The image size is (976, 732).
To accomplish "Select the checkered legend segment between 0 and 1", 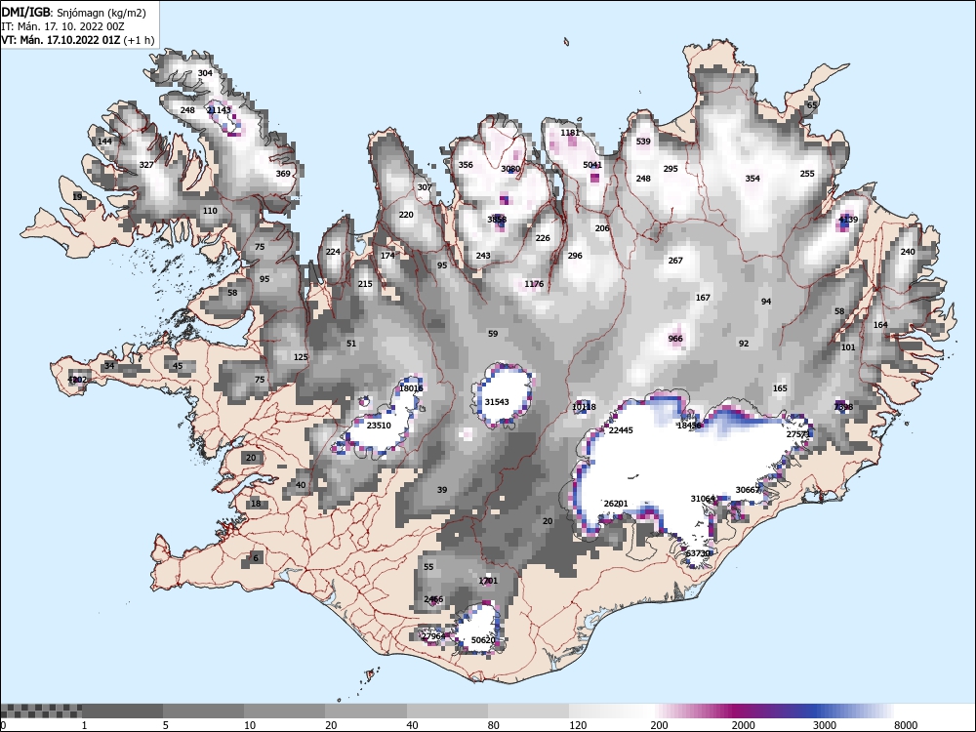I will point(41,711).
